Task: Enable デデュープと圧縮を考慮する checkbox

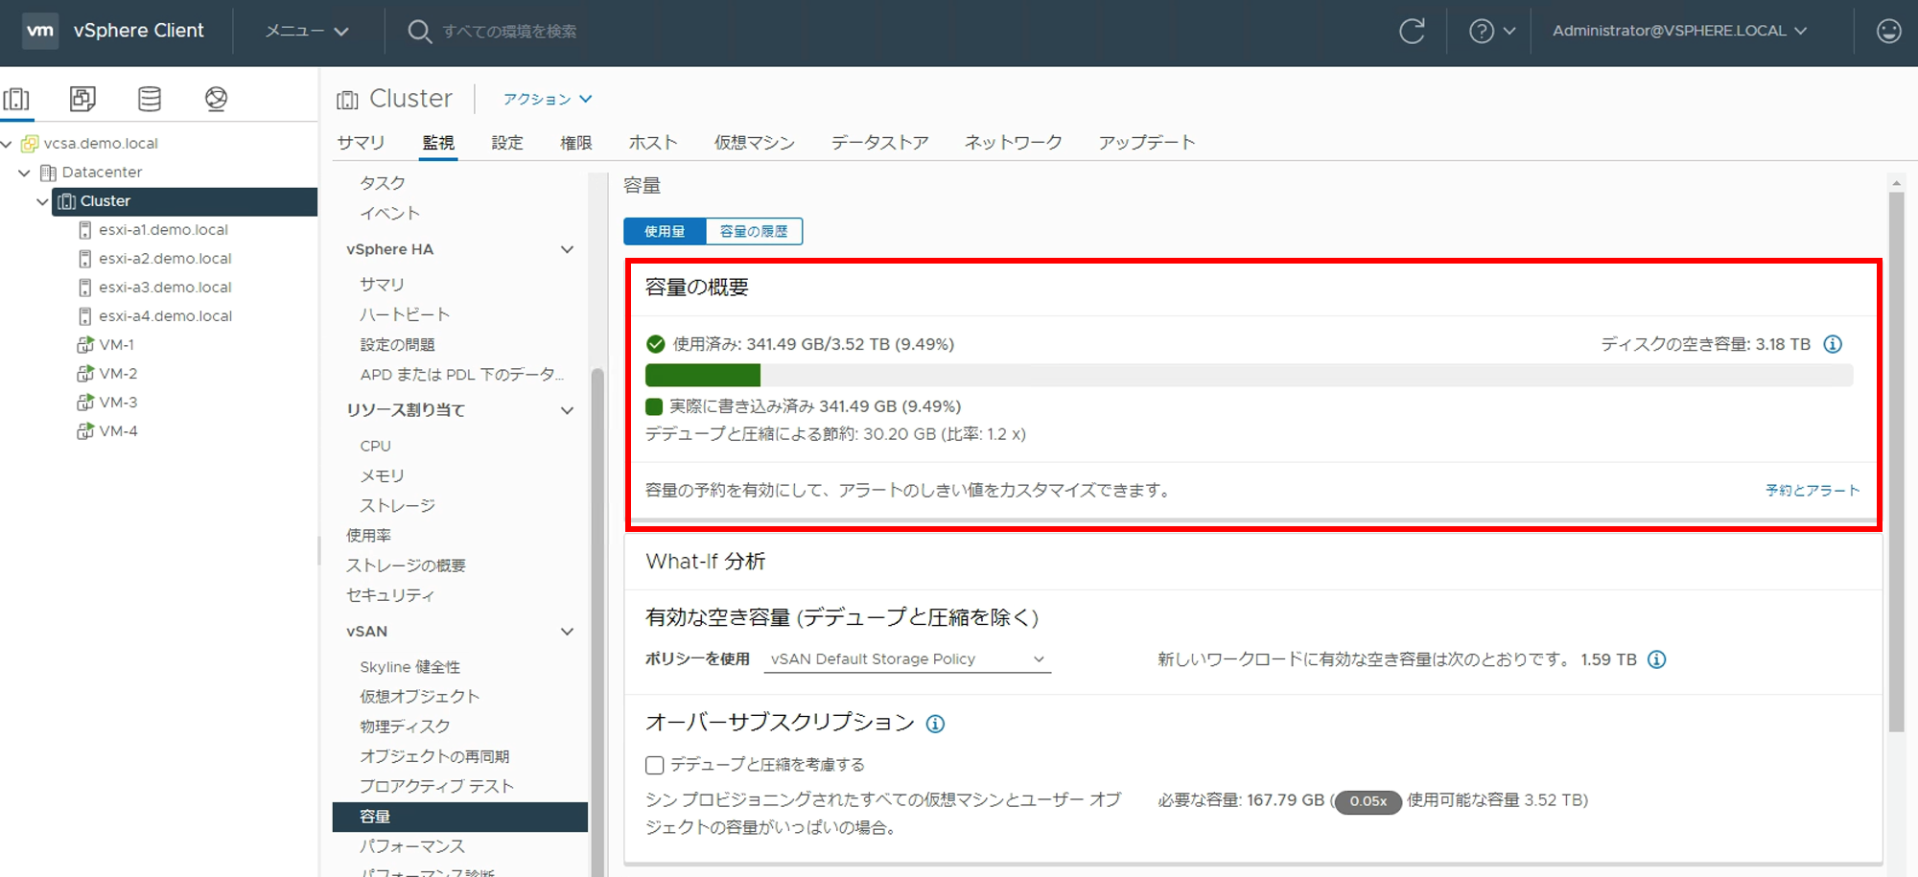Action: [655, 765]
